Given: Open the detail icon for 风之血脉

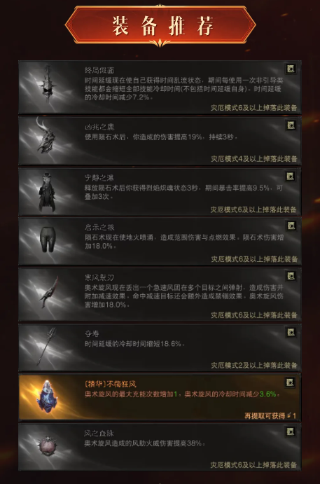Looking at the screenshot, I should (291, 432).
